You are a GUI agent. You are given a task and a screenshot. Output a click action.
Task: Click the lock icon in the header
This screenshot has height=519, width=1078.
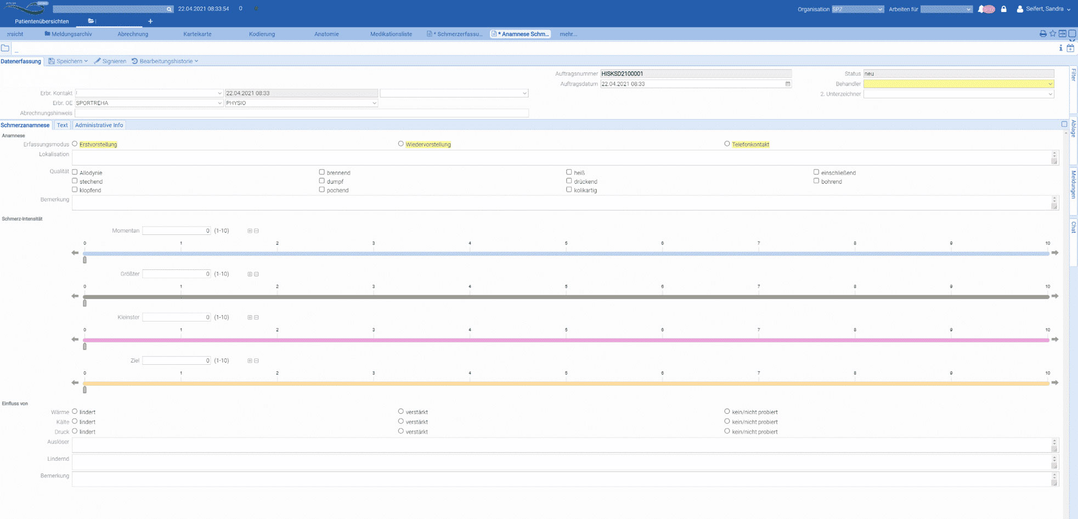tap(1003, 9)
